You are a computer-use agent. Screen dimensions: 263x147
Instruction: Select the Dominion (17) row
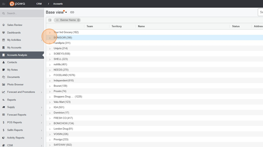[x=155, y=113]
